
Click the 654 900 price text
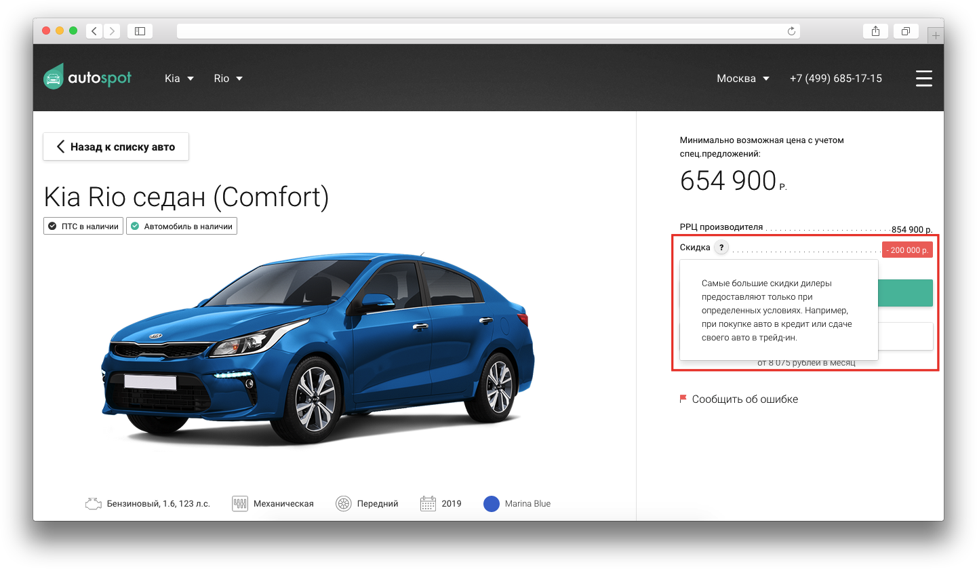tap(728, 181)
